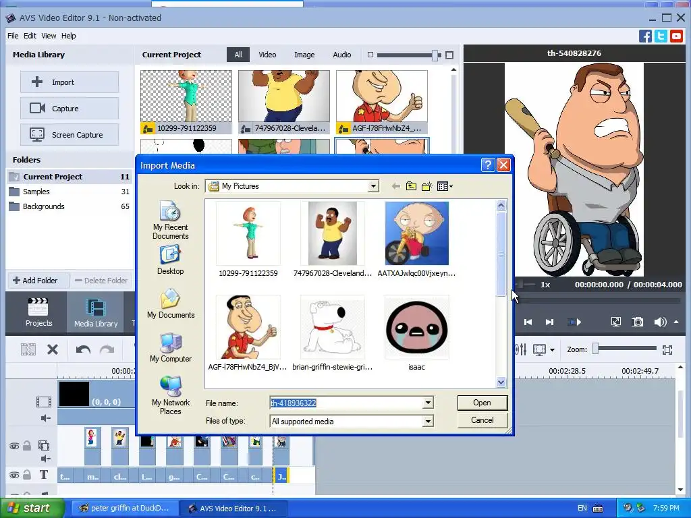
Task: Go to My Computer in places bar
Action: tap(171, 348)
